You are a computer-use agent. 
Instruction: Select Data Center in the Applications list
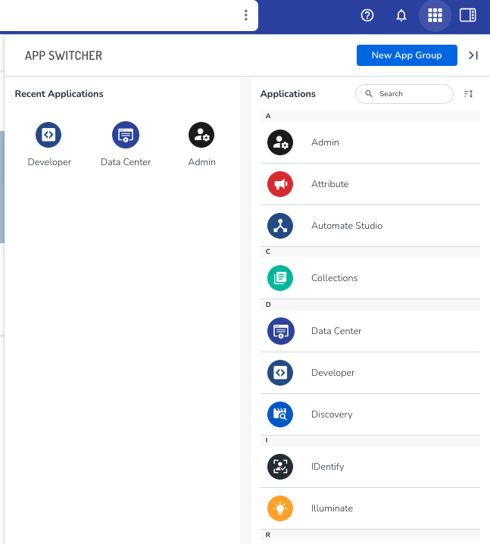336,331
